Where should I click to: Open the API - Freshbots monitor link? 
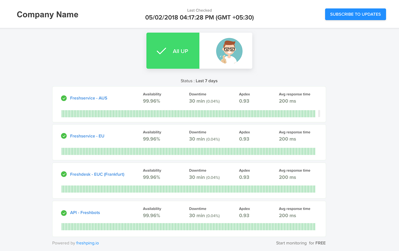tap(85, 213)
